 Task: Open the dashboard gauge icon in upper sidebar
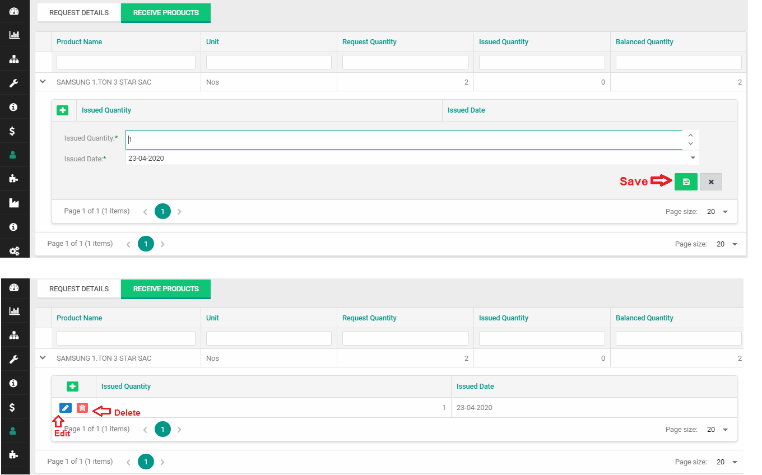[x=15, y=11]
